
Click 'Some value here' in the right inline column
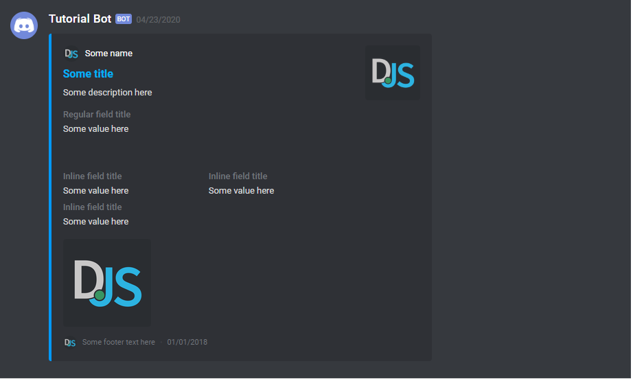point(242,190)
